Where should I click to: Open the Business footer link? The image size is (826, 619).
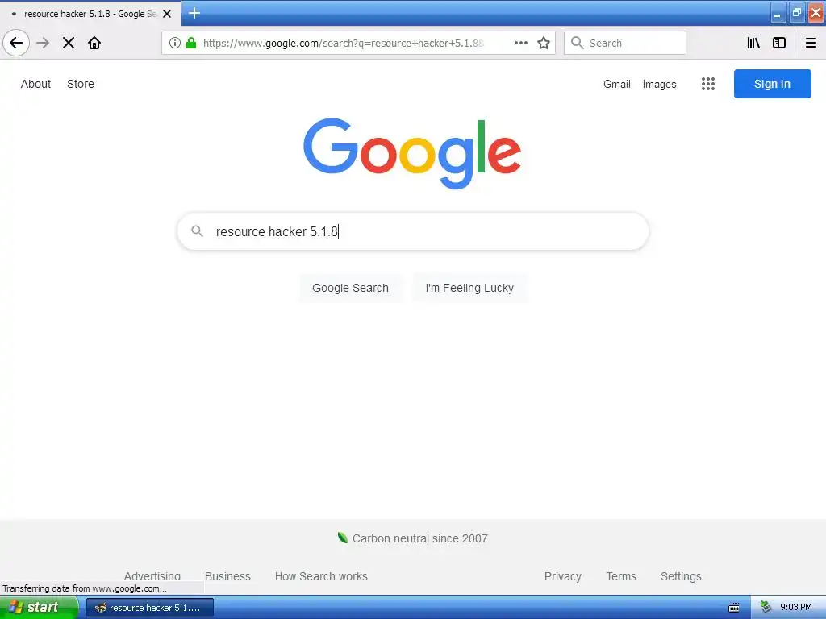click(227, 575)
